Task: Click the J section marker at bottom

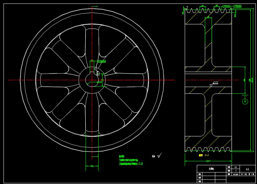Action: pyautogui.click(x=97, y=156)
